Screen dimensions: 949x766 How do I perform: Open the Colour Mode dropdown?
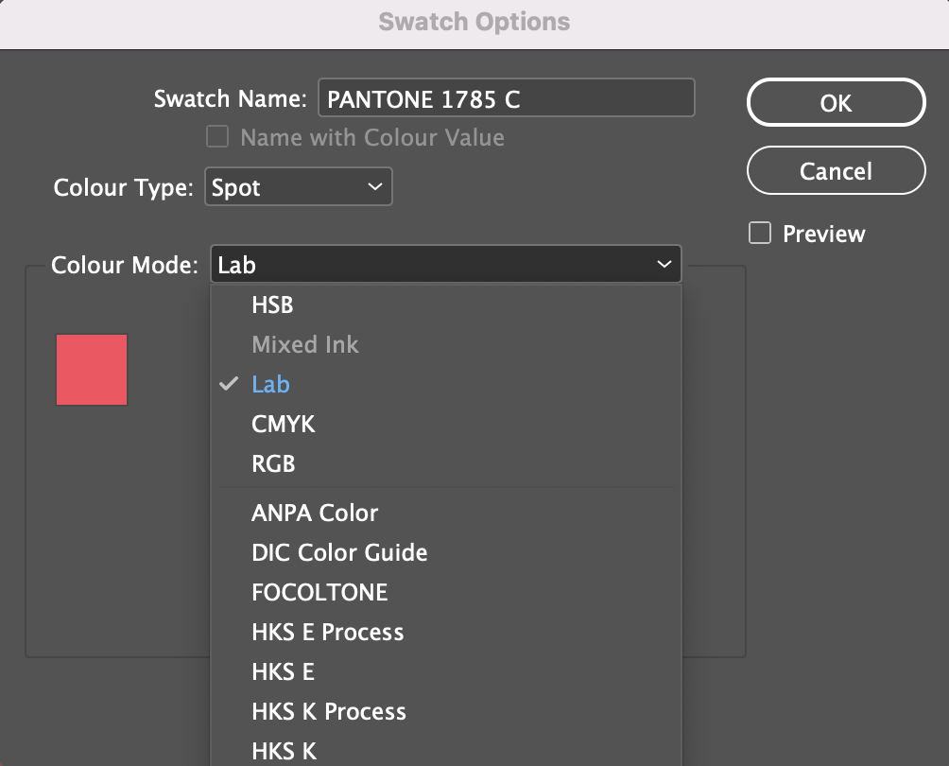[x=444, y=265]
